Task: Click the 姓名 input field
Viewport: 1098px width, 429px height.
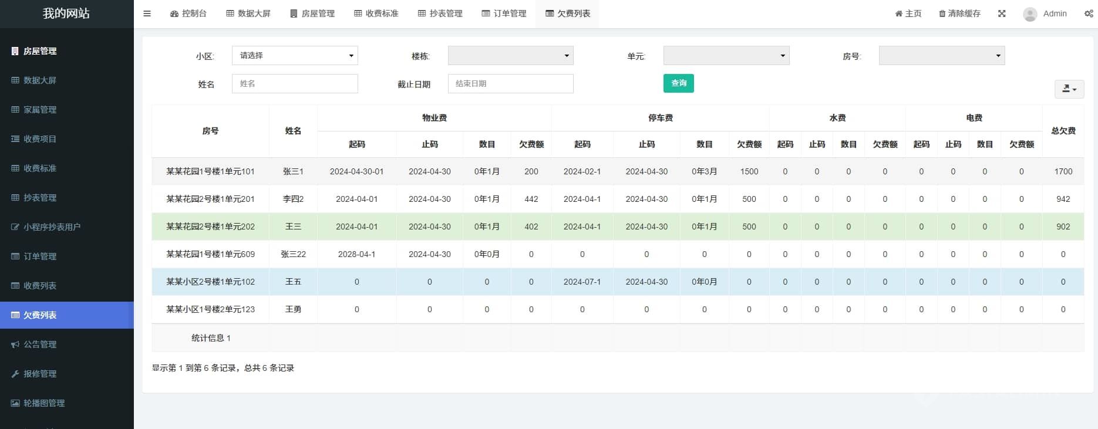Action: coord(295,84)
